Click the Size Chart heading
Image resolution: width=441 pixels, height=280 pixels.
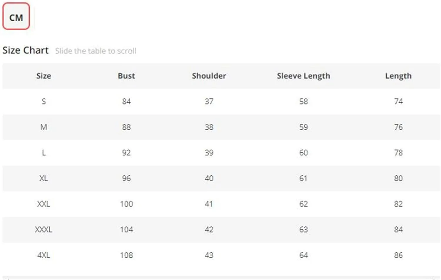(26, 50)
